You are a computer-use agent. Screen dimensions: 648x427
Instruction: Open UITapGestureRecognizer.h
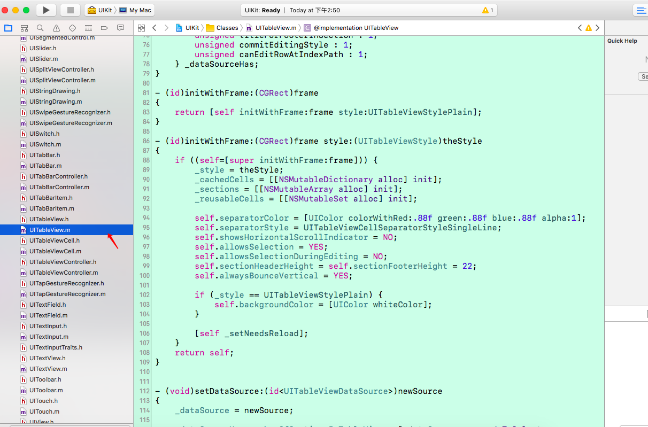[x=66, y=283]
